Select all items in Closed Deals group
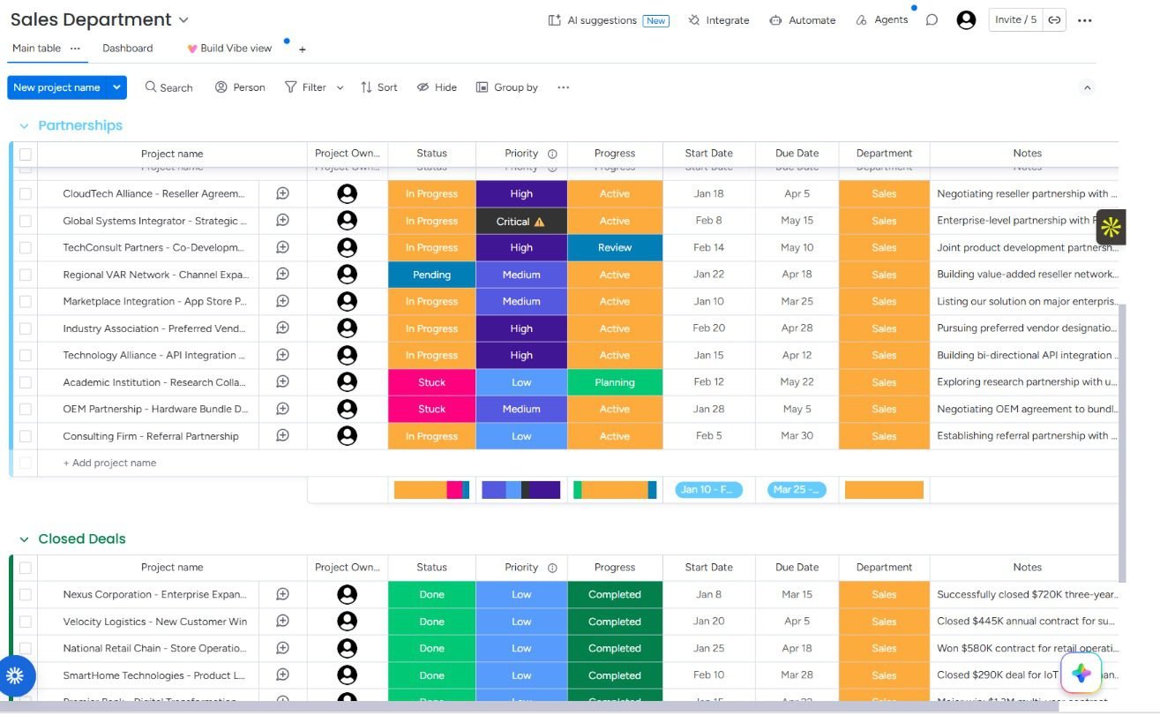 26,568
